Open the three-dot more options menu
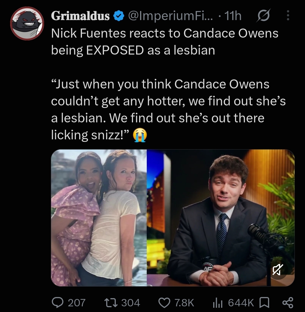The width and height of the screenshot is (305, 312). 287,16
